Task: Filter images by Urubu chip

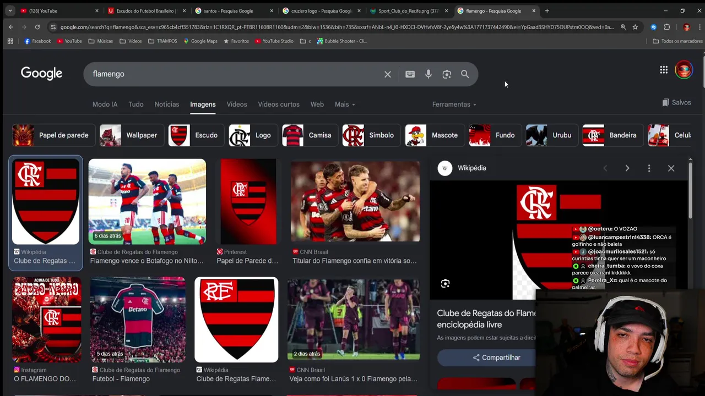Action: pos(551,135)
